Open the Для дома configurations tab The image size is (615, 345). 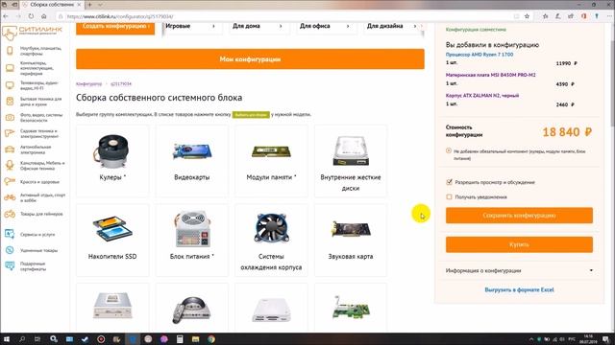pyautogui.click(x=258, y=26)
